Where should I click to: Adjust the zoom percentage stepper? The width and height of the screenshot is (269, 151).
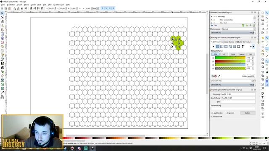click(x=268, y=143)
